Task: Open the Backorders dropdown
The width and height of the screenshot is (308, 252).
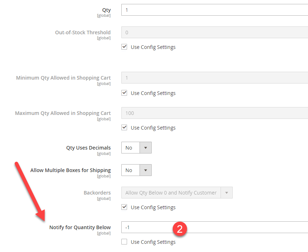Action: [x=177, y=193]
